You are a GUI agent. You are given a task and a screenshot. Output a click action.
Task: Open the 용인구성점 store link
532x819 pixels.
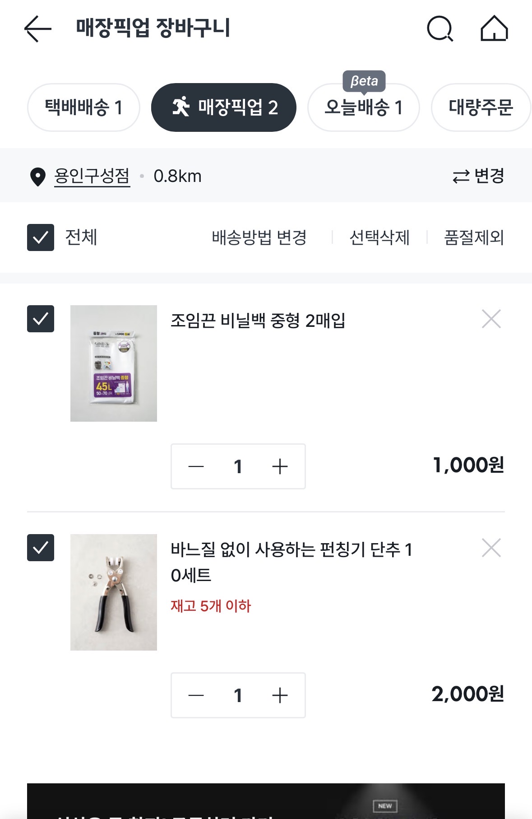pyautogui.click(x=92, y=176)
